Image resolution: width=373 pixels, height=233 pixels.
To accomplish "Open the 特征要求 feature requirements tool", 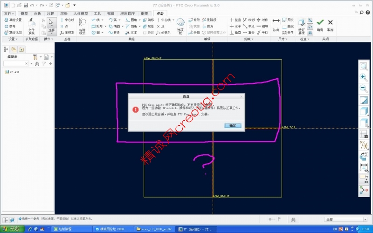I will (x=302, y=26).
